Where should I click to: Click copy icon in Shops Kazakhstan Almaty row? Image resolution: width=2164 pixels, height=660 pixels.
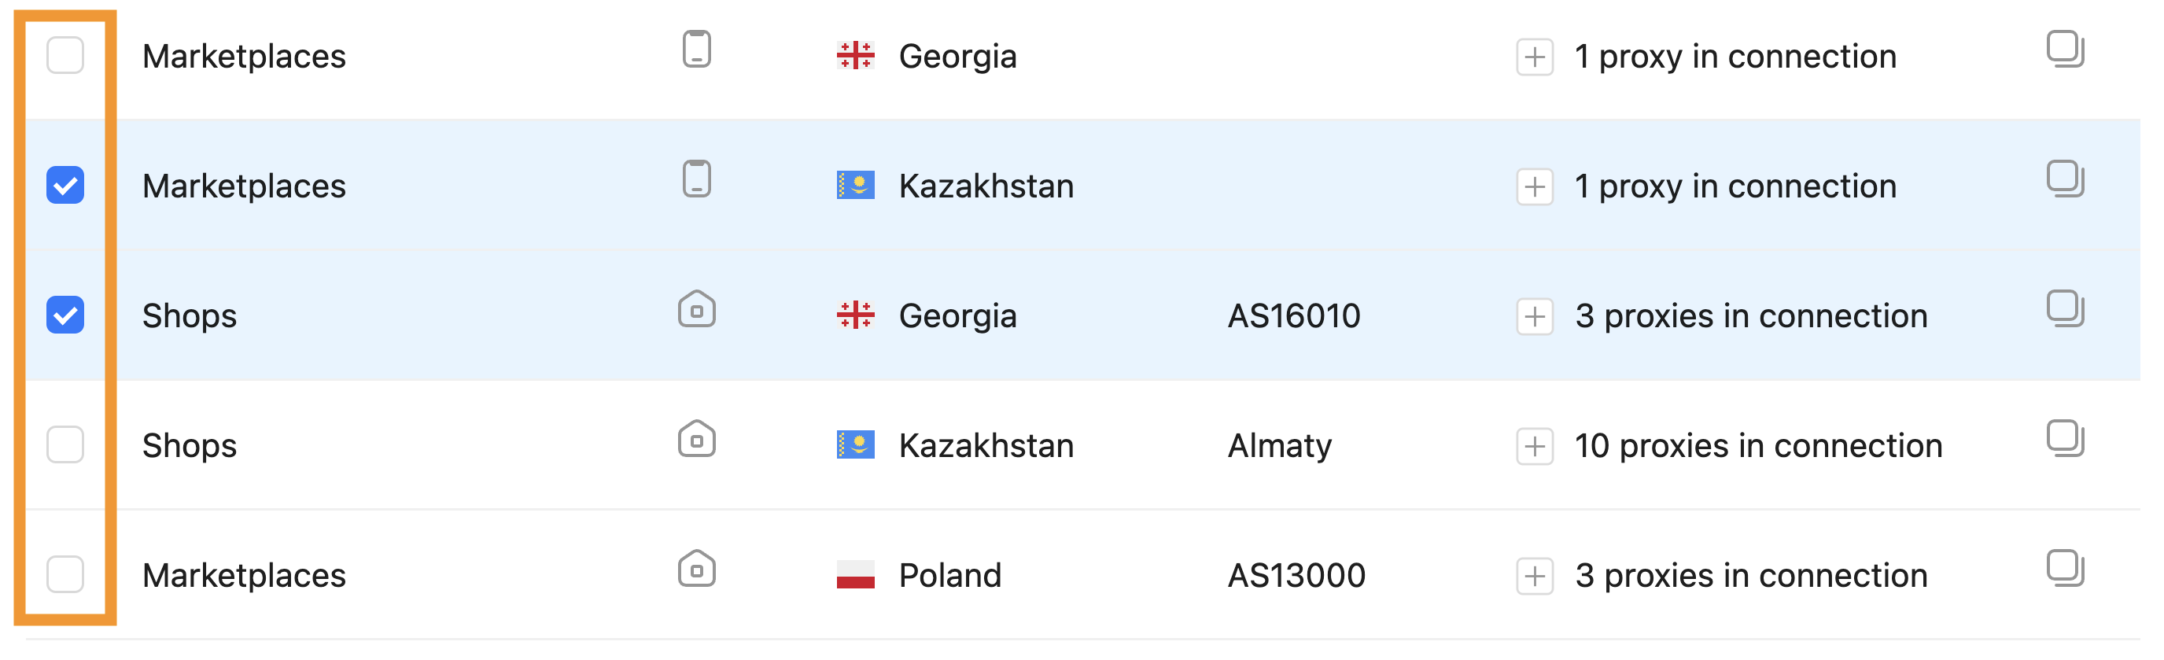(x=2065, y=437)
